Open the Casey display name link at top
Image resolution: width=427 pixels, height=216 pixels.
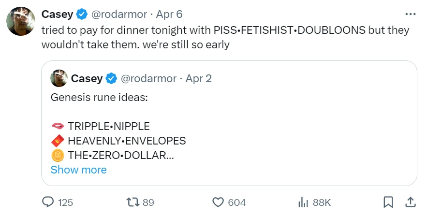[57, 14]
